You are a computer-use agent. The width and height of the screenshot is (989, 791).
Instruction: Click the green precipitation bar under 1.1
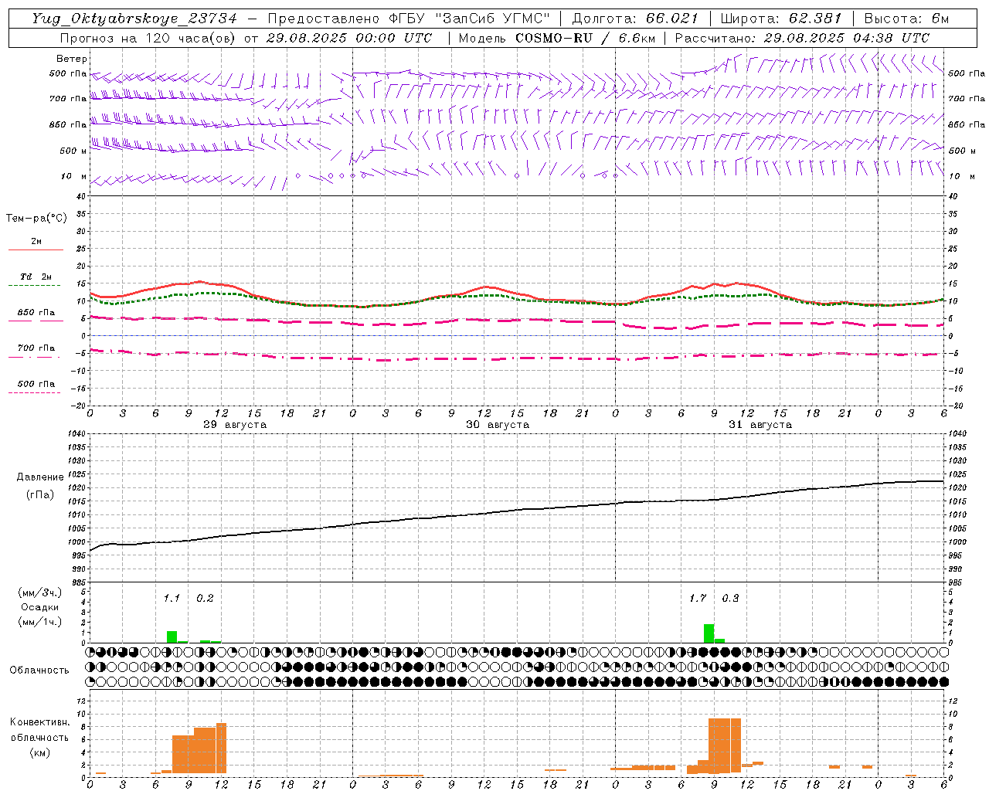pyautogui.click(x=172, y=637)
